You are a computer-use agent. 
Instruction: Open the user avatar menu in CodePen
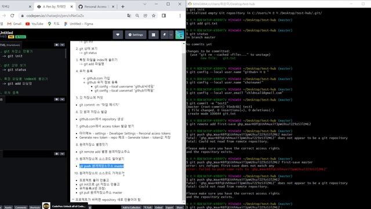tap(180, 35)
